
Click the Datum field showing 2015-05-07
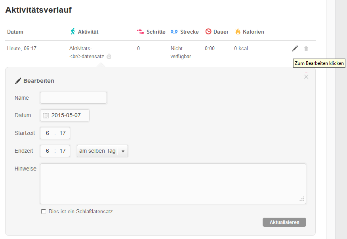66,116
